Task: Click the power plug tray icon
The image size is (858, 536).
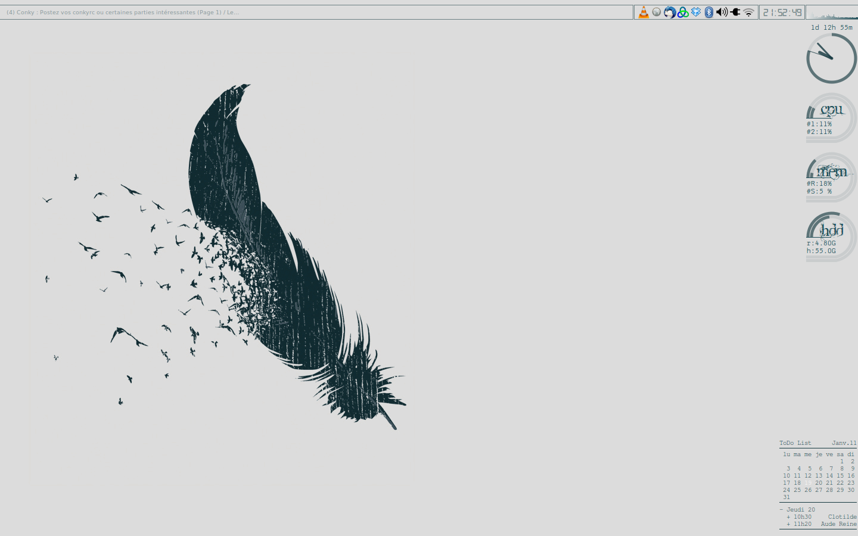Action: (x=735, y=12)
